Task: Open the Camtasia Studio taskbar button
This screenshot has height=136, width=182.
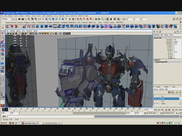Action: click(x=52, y=123)
